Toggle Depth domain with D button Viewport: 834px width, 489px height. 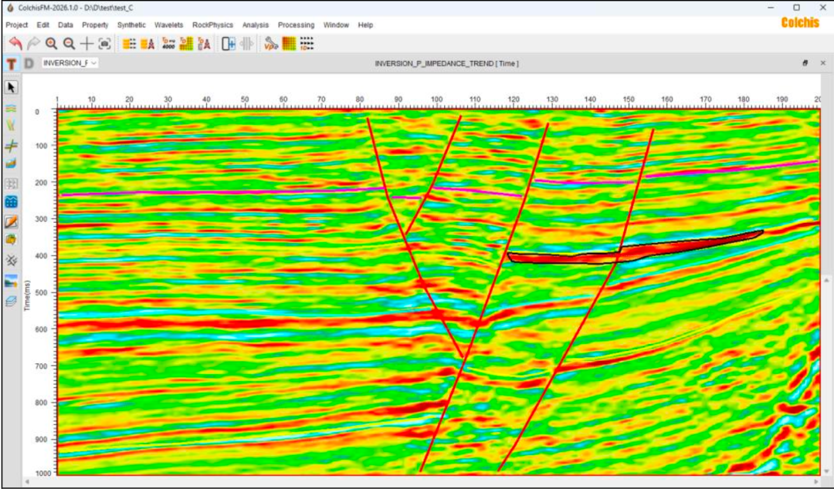pyautogui.click(x=29, y=63)
